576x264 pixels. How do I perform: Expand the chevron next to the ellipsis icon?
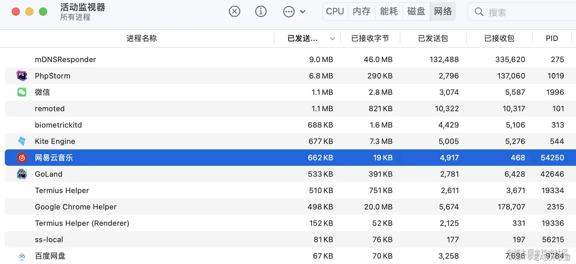(x=302, y=11)
